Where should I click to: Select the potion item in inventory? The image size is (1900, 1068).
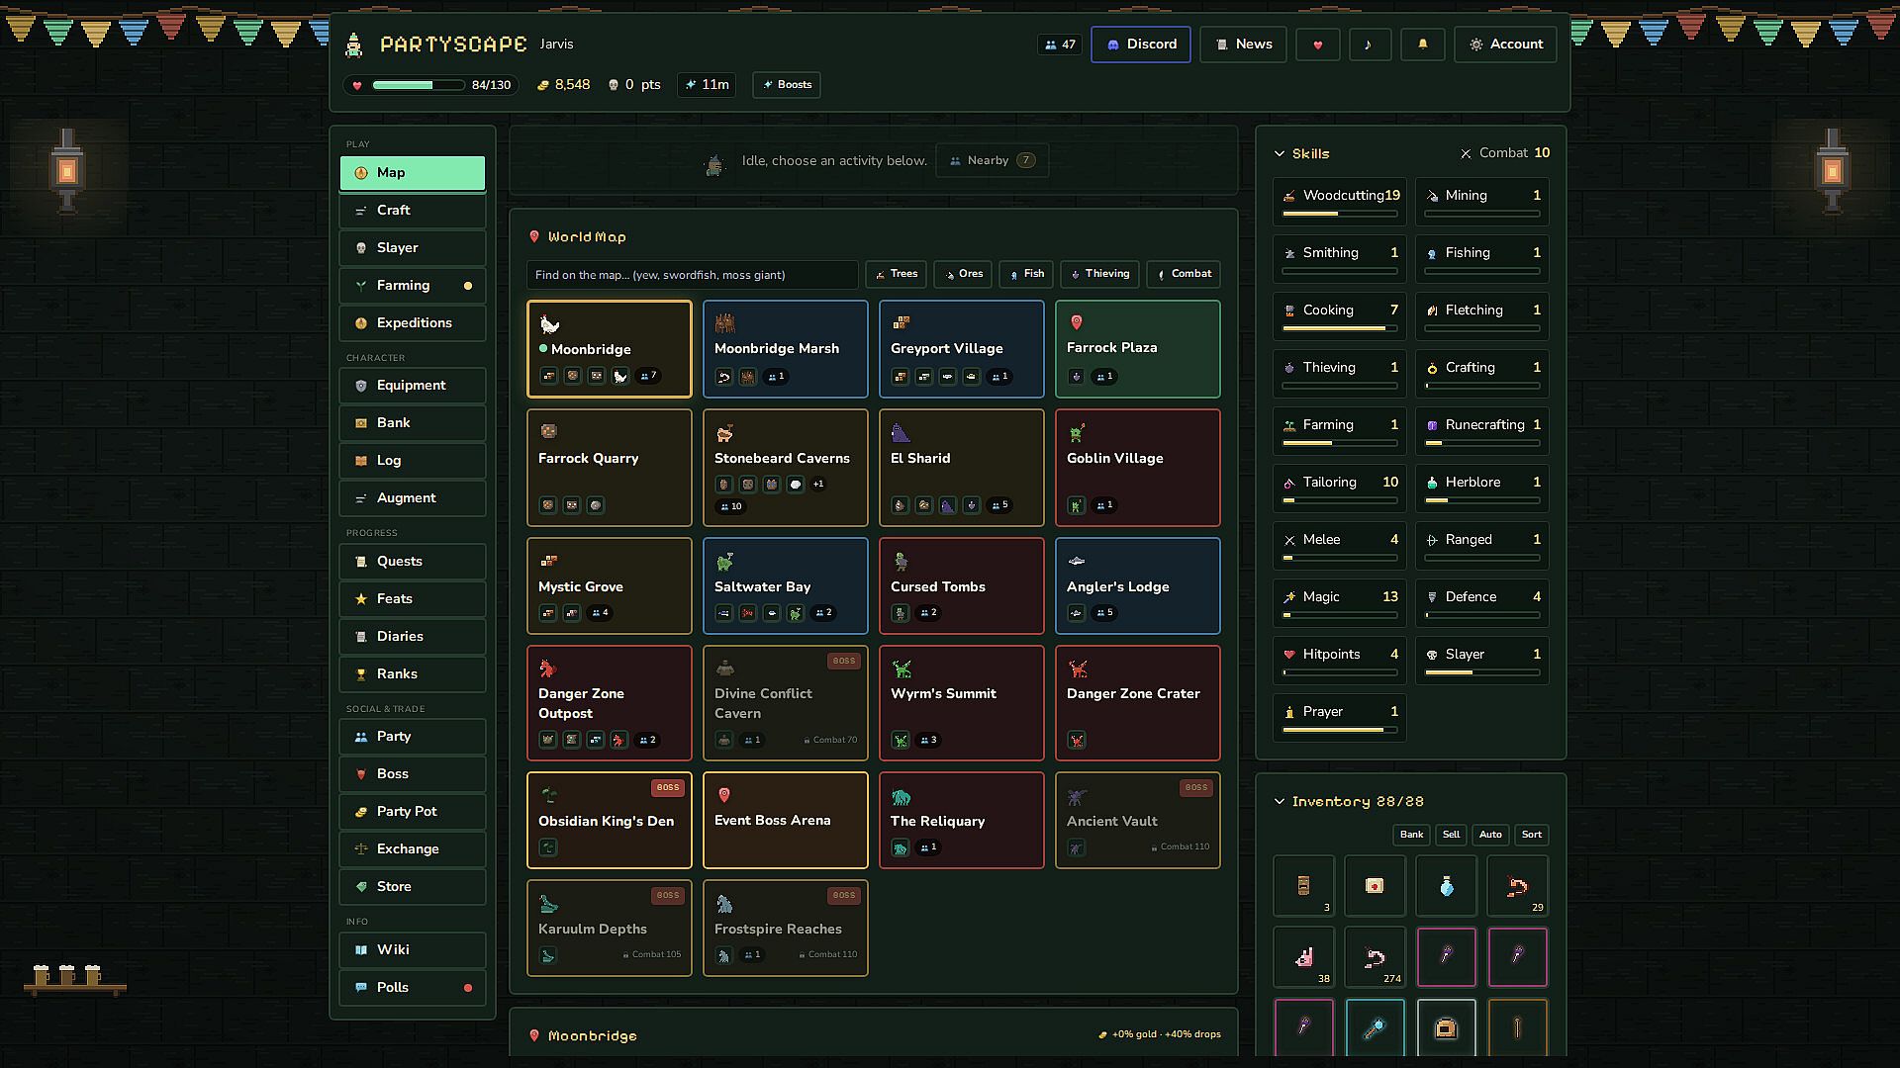pyautogui.click(x=1446, y=886)
